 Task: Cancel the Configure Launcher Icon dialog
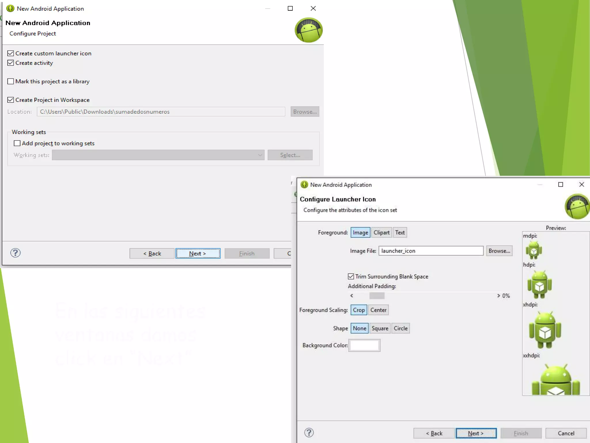566,433
